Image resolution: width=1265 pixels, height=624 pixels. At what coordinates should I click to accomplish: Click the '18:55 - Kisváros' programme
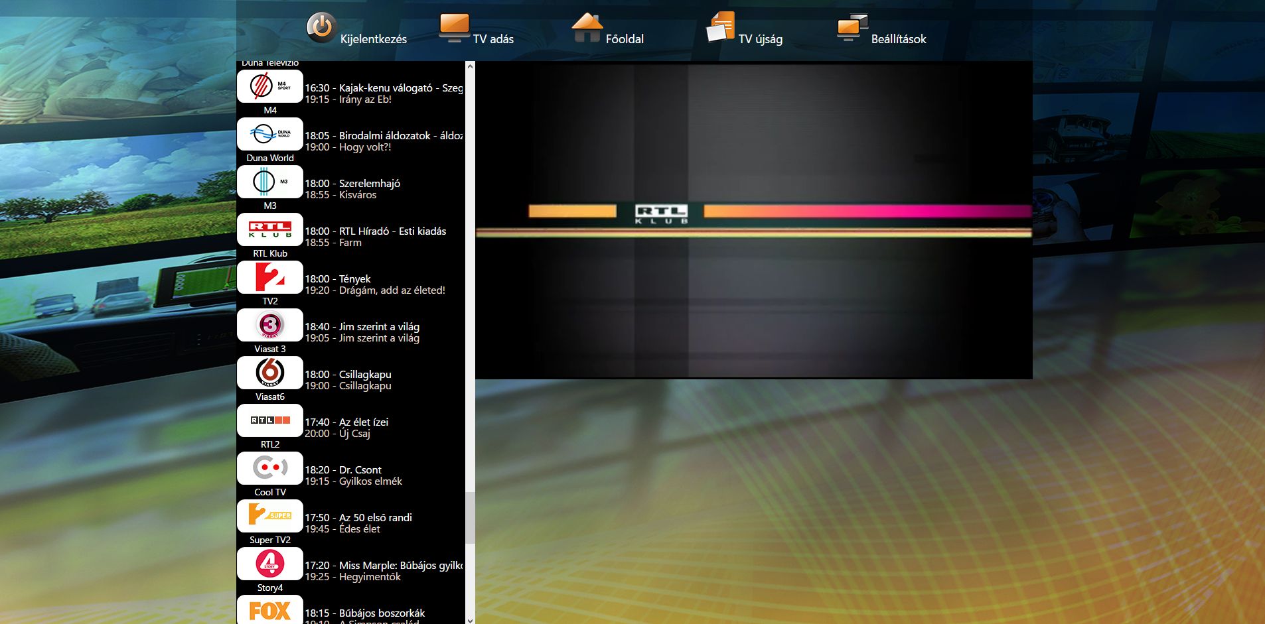[340, 195]
